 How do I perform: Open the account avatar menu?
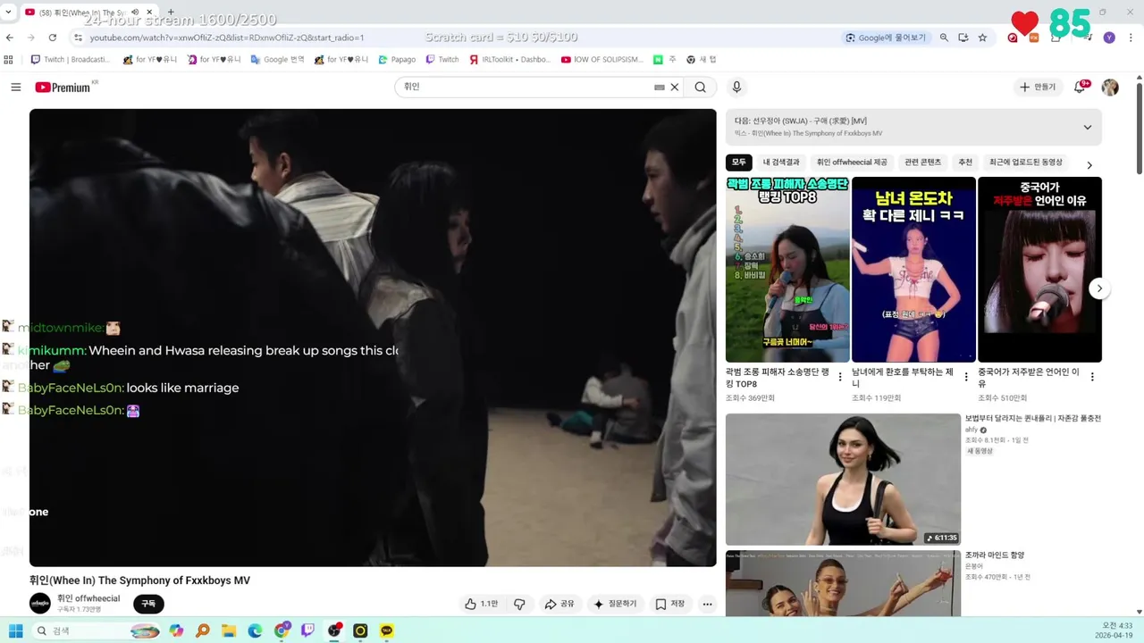(x=1110, y=87)
